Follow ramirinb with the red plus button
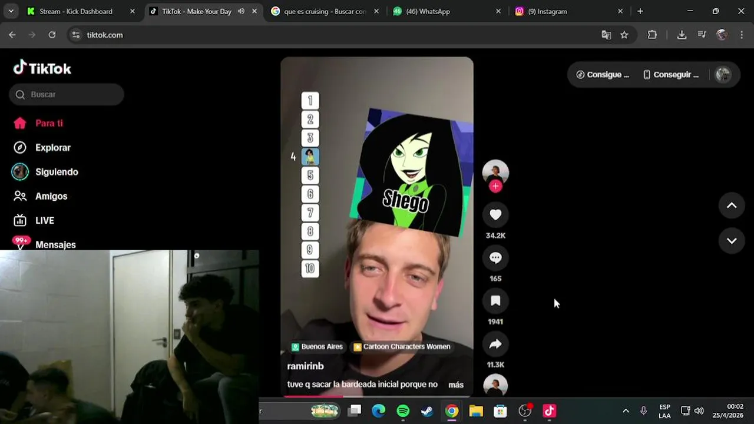This screenshot has width=754, height=424. tap(495, 186)
